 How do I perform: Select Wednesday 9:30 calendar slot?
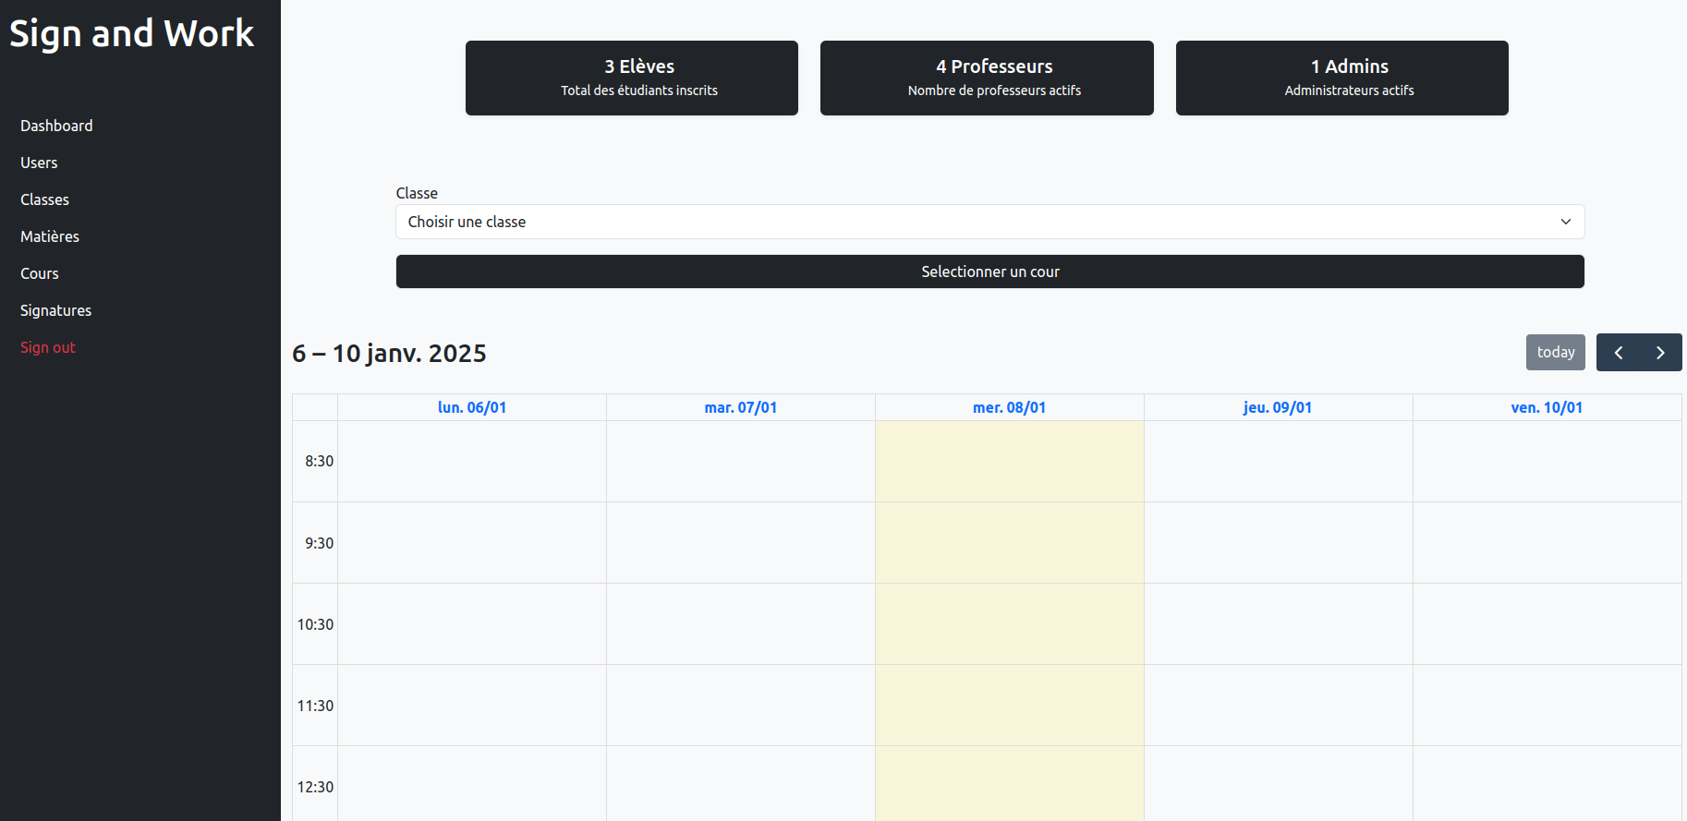pos(1009,543)
